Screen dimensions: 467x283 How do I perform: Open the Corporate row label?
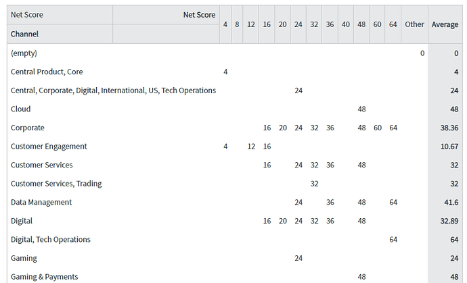pyautogui.click(x=28, y=128)
